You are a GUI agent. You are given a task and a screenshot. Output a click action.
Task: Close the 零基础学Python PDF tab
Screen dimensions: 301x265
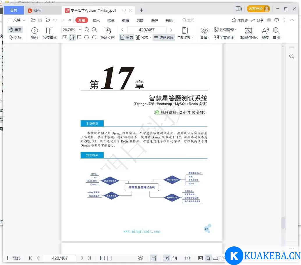(x=130, y=10)
